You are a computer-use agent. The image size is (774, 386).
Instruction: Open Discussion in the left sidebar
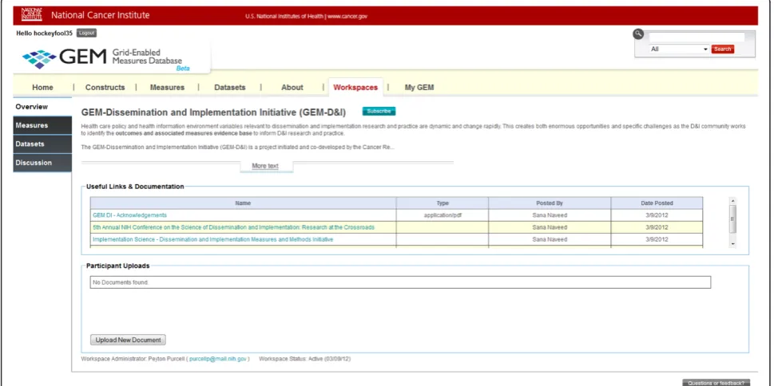[x=42, y=163]
